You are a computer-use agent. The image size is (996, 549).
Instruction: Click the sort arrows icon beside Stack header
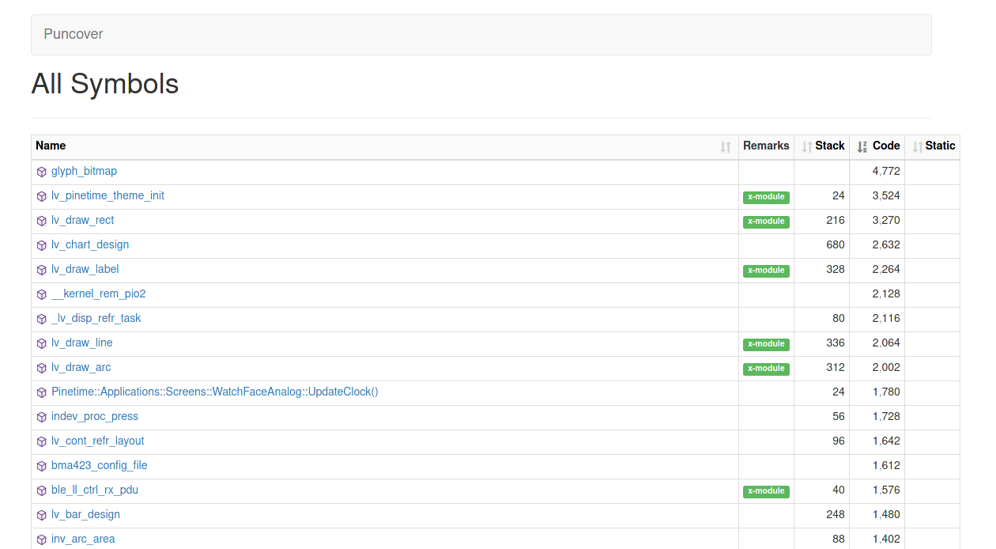[x=806, y=146]
